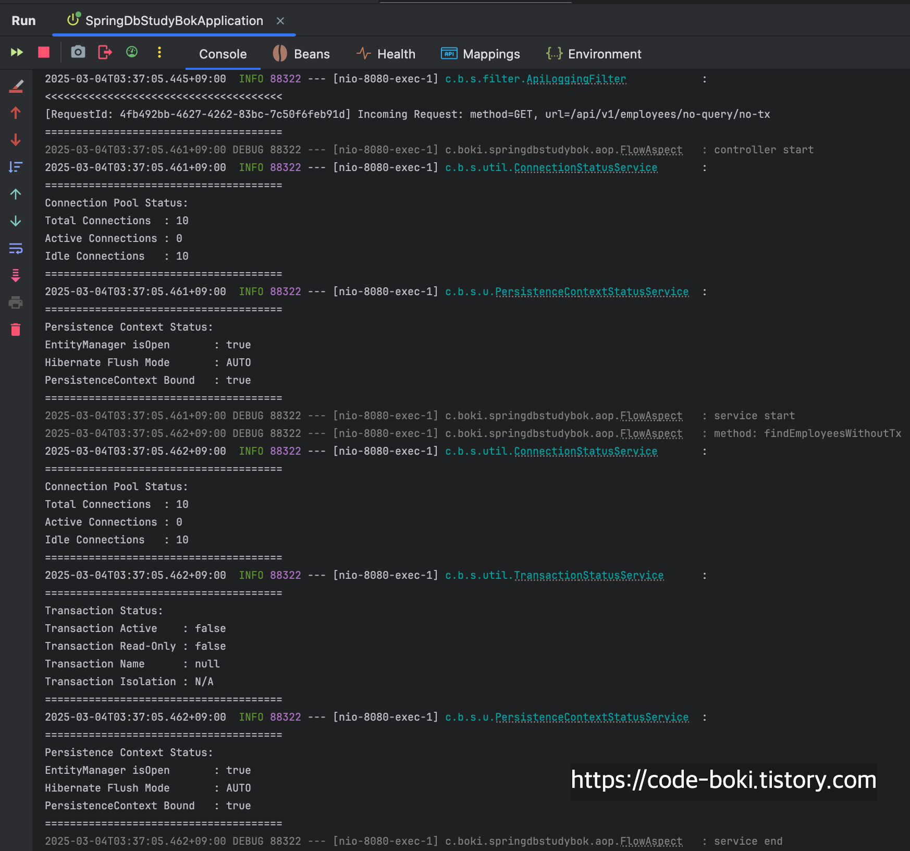This screenshot has height=851, width=910.
Task: Click the last 'Persistence Context Status:' line
Action: pyautogui.click(x=129, y=752)
